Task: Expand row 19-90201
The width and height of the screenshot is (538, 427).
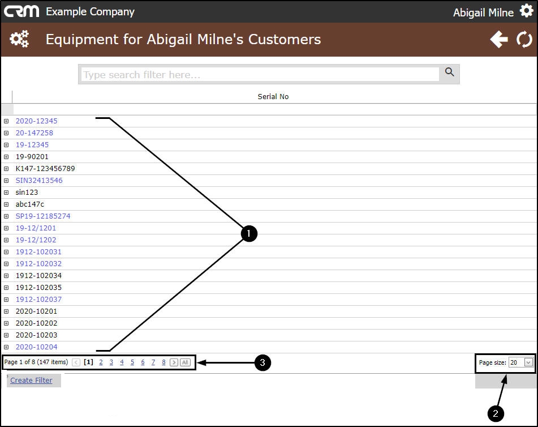Action: [x=6, y=157]
